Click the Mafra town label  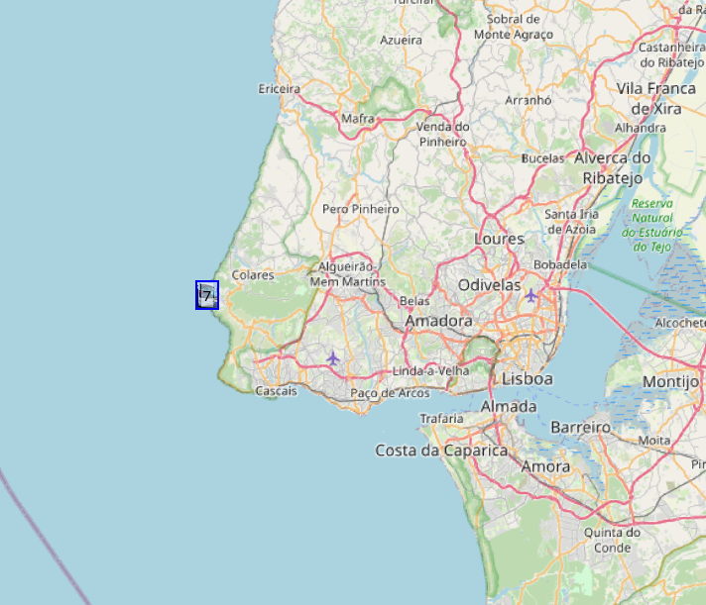358,119
